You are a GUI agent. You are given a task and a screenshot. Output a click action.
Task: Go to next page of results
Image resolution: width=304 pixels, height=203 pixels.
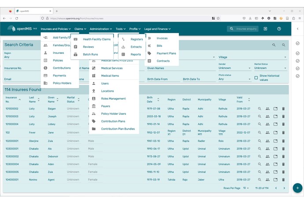coord(284,188)
